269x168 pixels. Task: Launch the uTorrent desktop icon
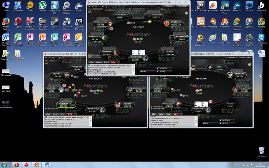42,6
